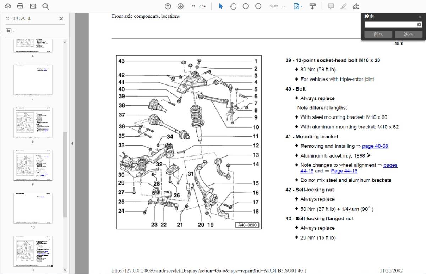426x274 pixels.
Task: Click thumbnail scrollbar down arrow
Action: [65, 269]
